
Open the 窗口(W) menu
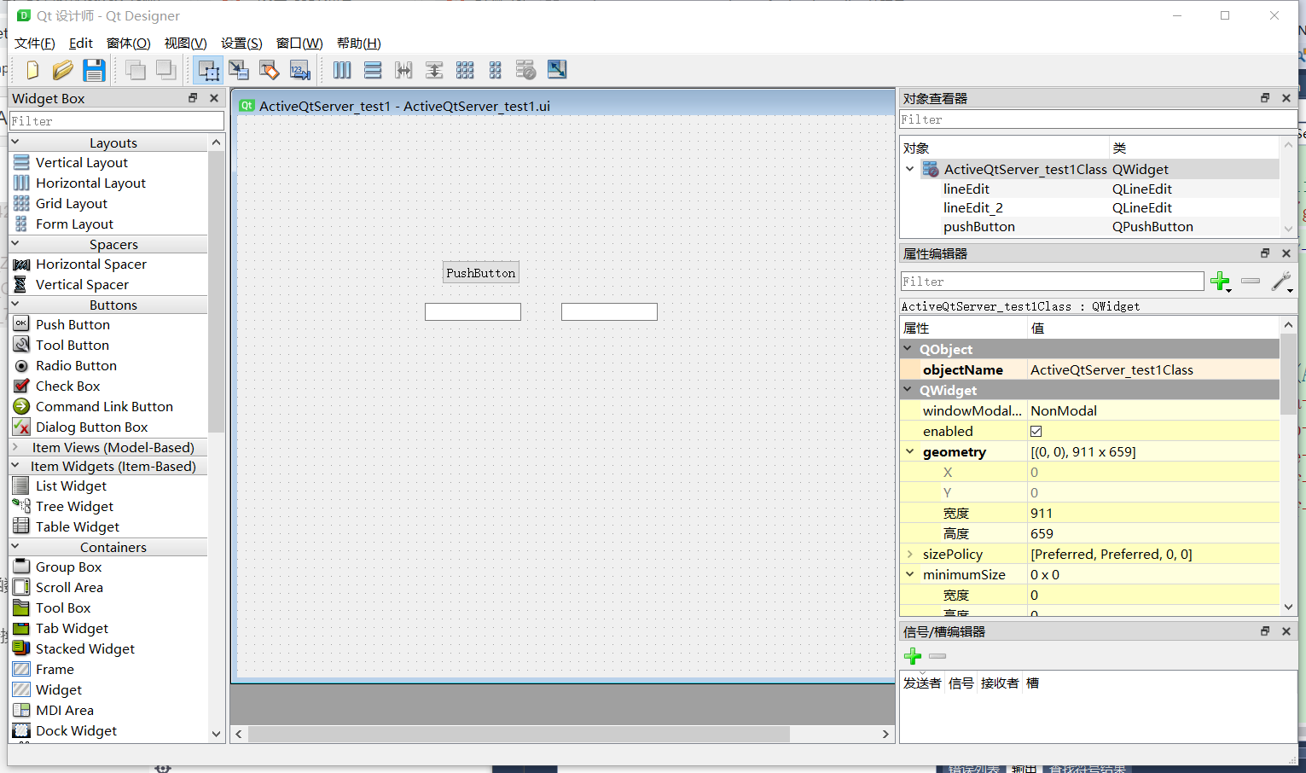299,43
